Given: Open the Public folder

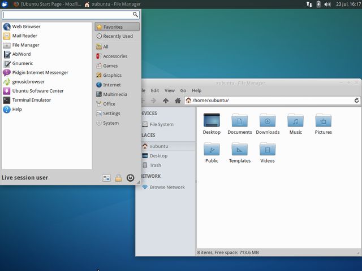Looking at the screenshot, I should click(x=212, y=152).
